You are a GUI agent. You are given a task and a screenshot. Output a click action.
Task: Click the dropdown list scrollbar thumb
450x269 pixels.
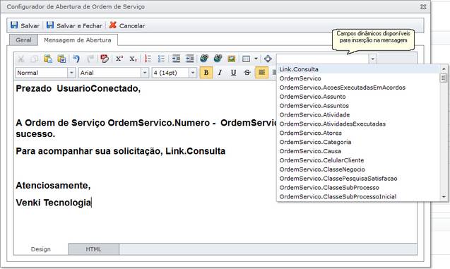444,78
